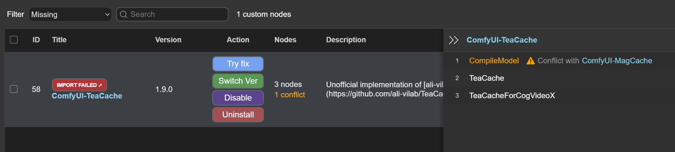The width and height of the screenshot is (675, 152).
Task: Click the ComfyUI-TeaCache panel header link
Action: (x=502, y=40)
